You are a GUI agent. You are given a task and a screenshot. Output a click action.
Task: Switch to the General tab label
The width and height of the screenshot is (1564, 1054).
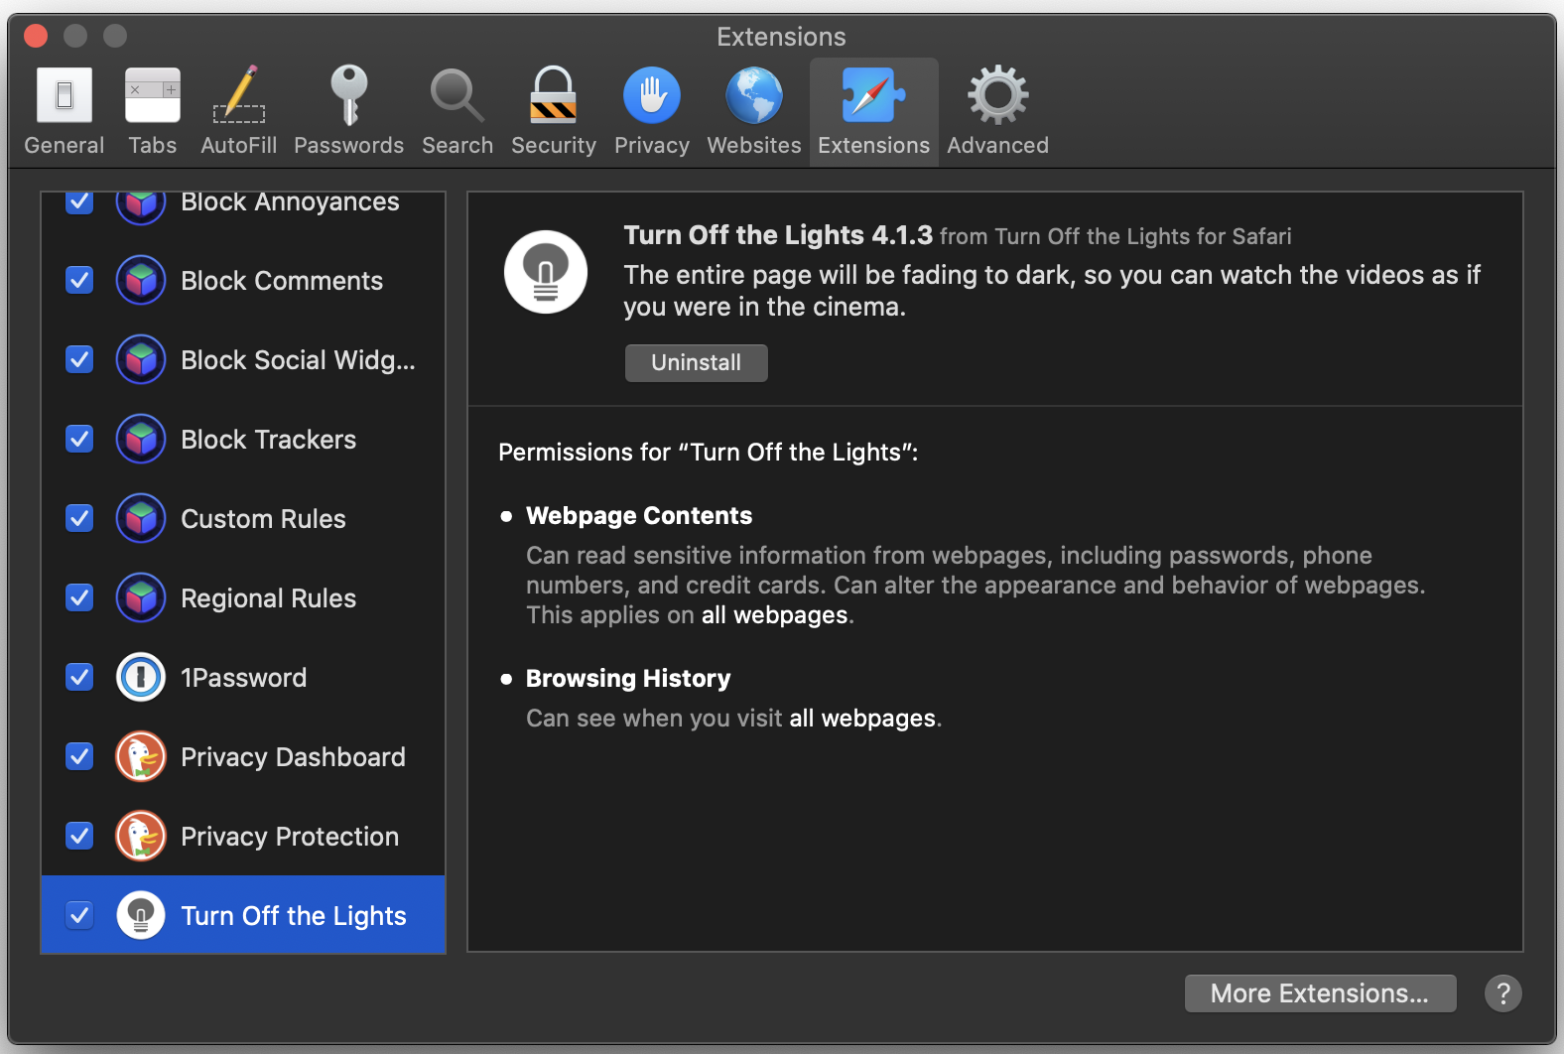pos(65,145)
